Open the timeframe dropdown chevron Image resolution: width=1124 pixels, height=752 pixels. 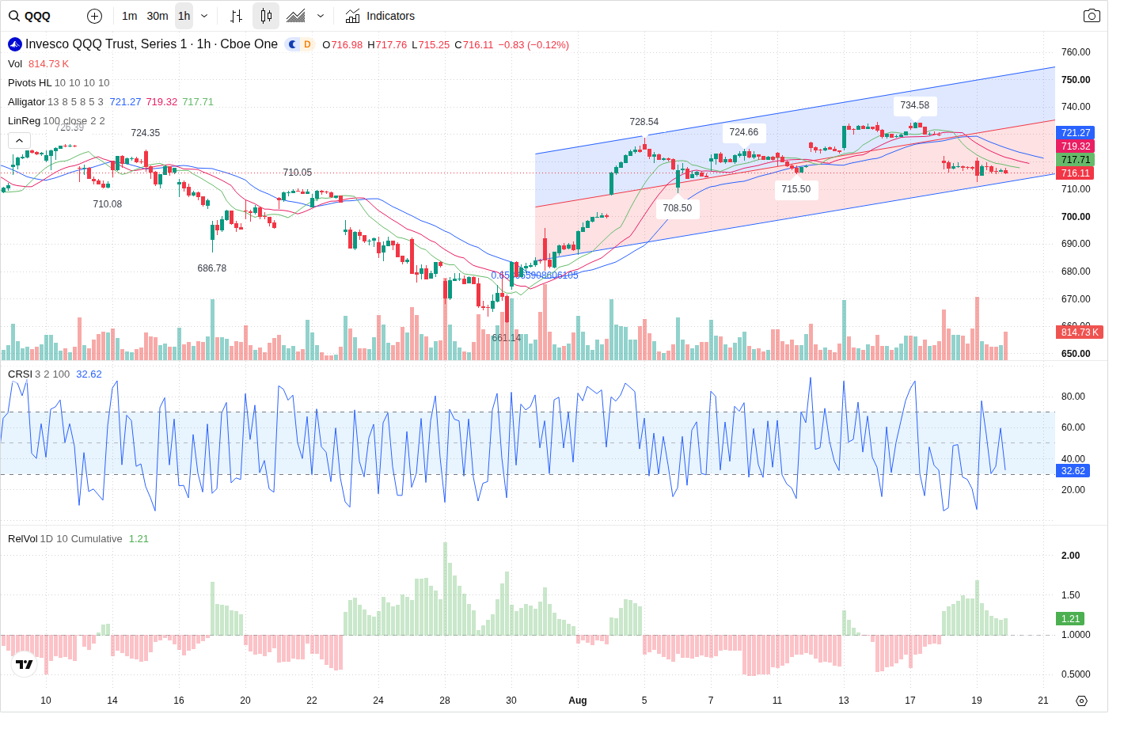tap(204, 16)
